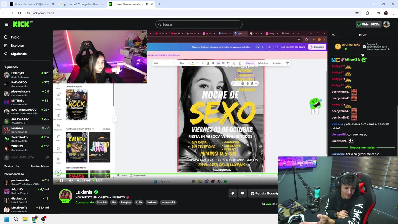Open the user profile avatar menu
Screen dimensions: 398x224
pos(386,24)
